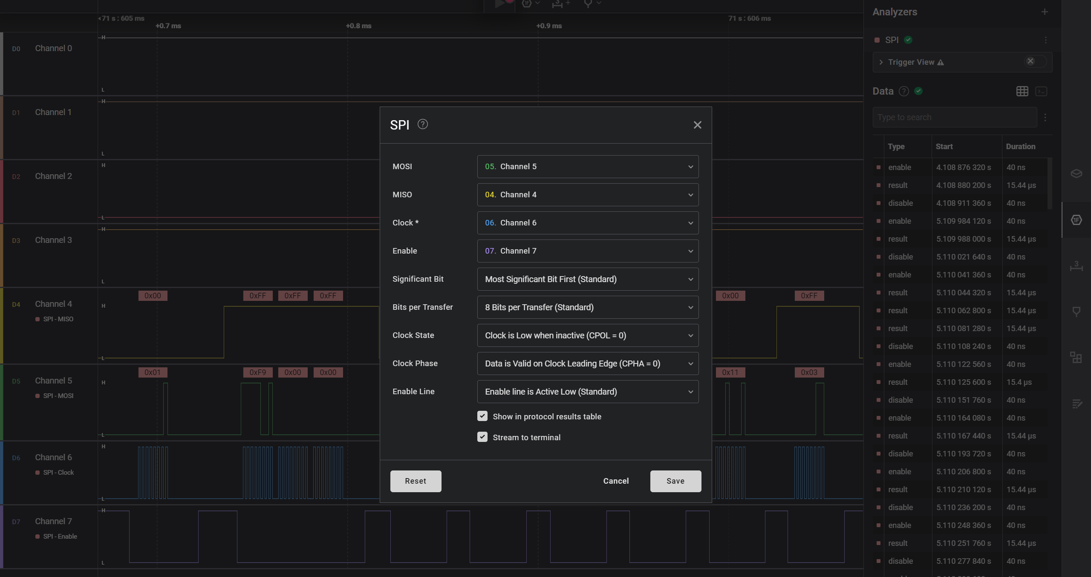This screenshot has width=1091, height=577.
Task: Open the Significant Bit dropdown
Action: click(x=588, y=279)
